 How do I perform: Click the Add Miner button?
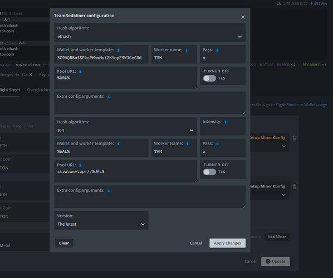pyautogui.click(x=277, y=237)
